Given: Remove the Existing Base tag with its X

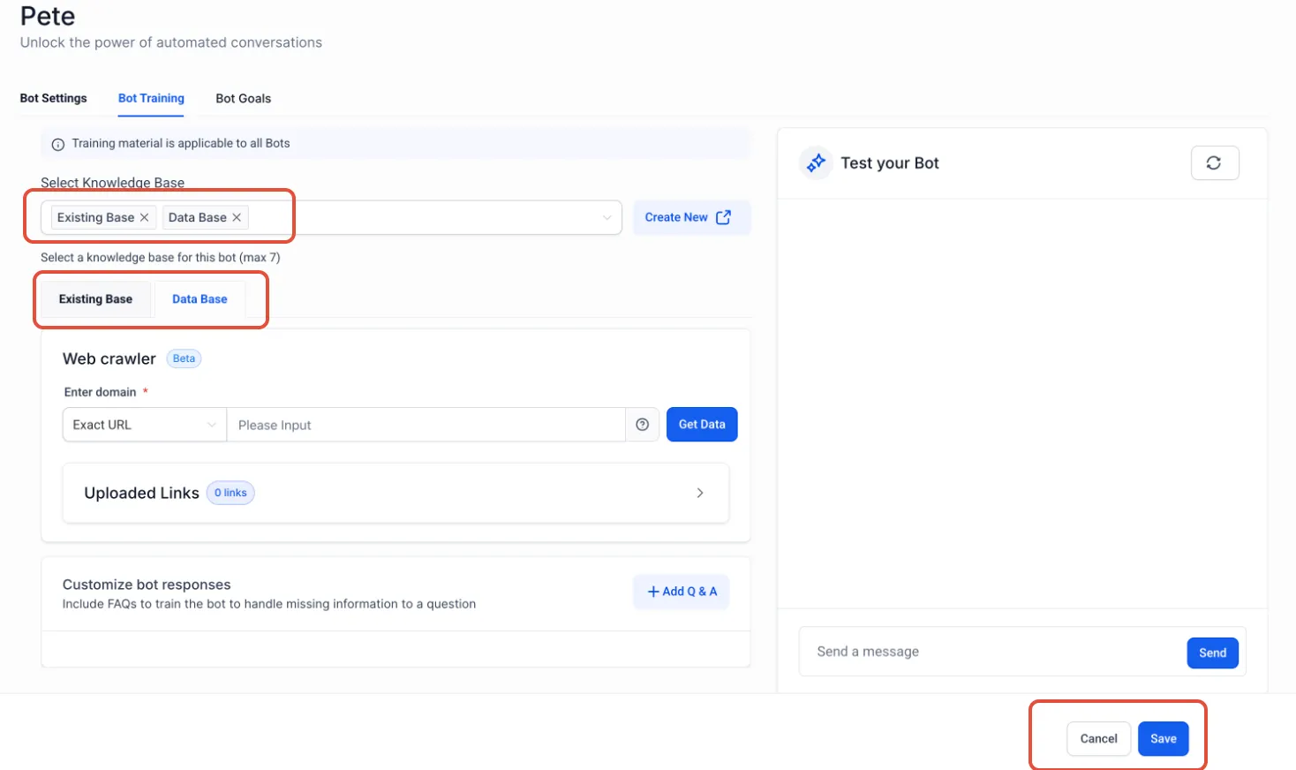Looking at the screenshot, I should click(144, 217).
